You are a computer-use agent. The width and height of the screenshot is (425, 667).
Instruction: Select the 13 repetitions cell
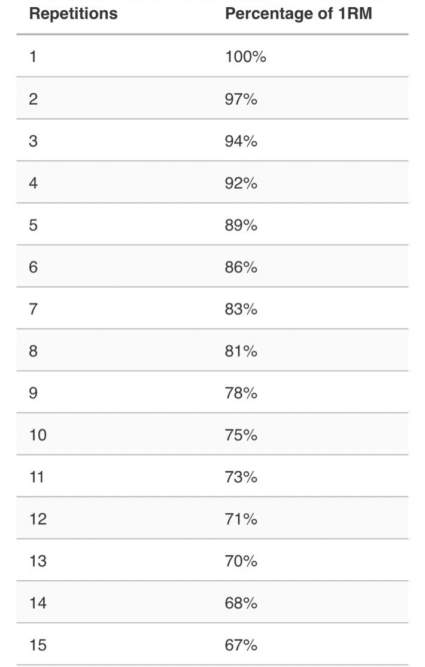tap(38, 561)
